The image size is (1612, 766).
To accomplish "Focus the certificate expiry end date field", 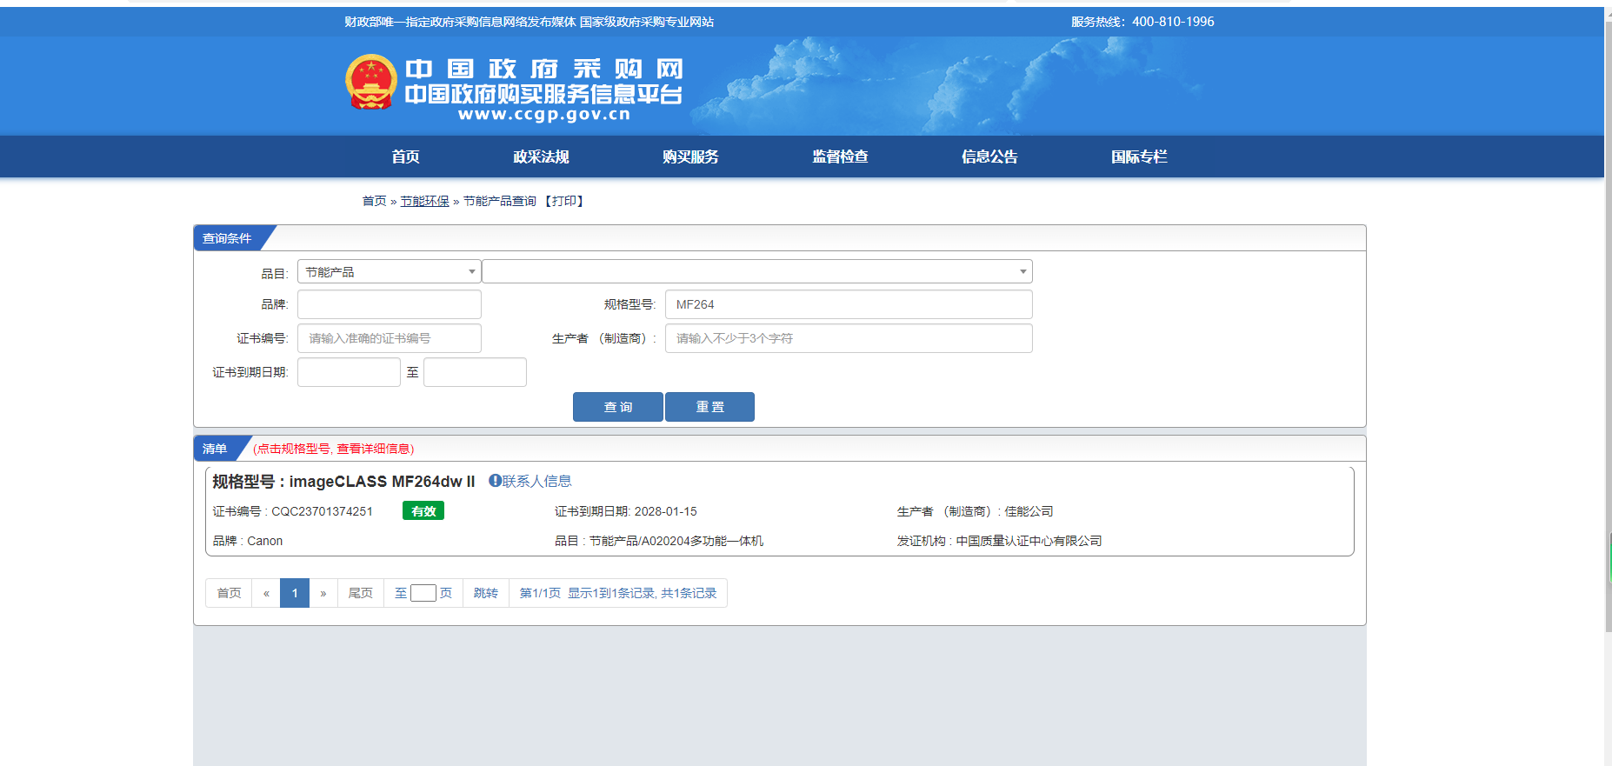I will point(475,372).
